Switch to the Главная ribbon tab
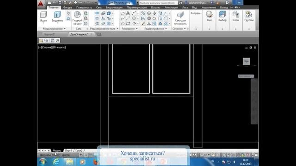The height and width of the screenshot is (166, 296). [x=54, y=7]
